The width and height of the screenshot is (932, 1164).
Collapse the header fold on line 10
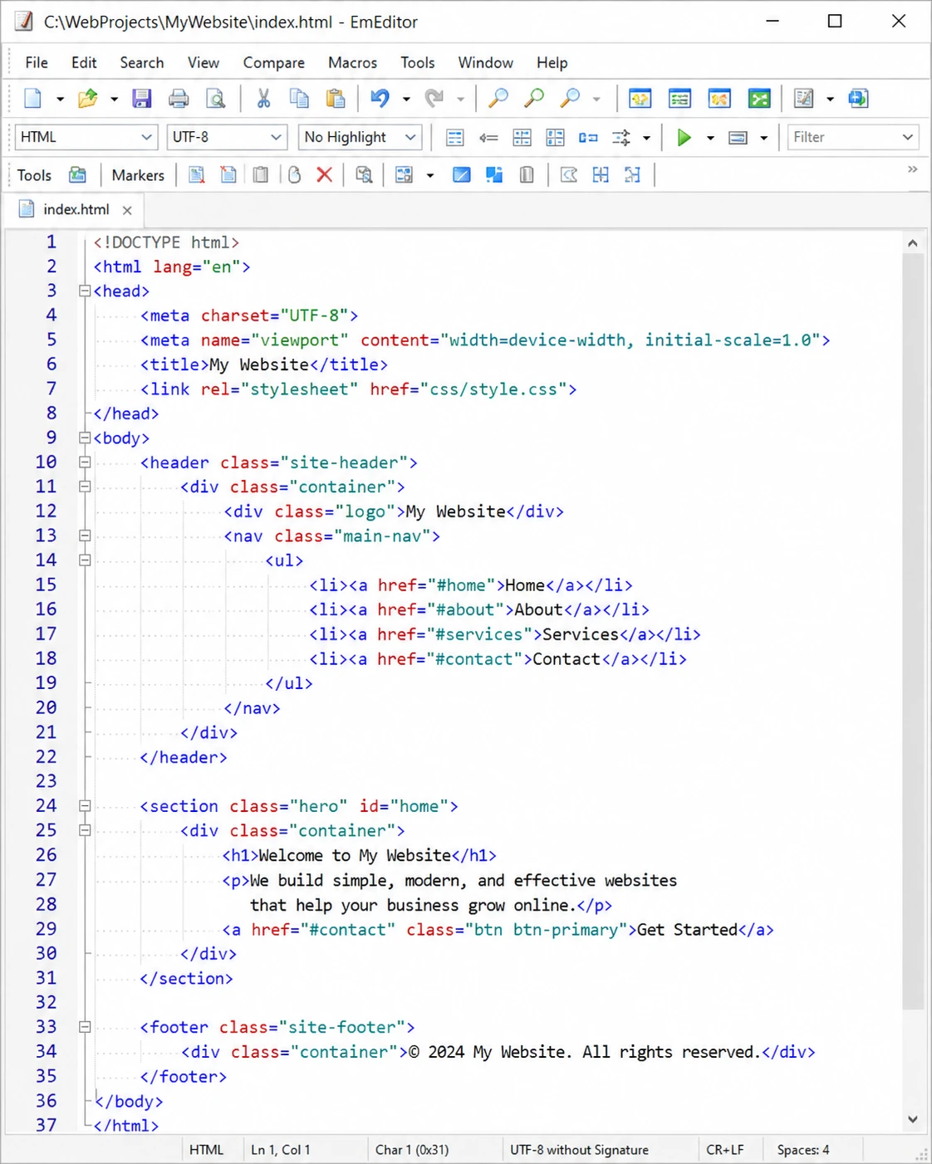click(85, 462)
